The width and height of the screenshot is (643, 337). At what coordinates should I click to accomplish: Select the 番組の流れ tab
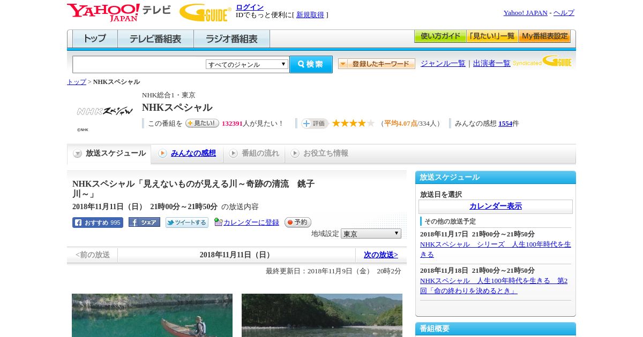pyautogui.click(x=254, y=154)
